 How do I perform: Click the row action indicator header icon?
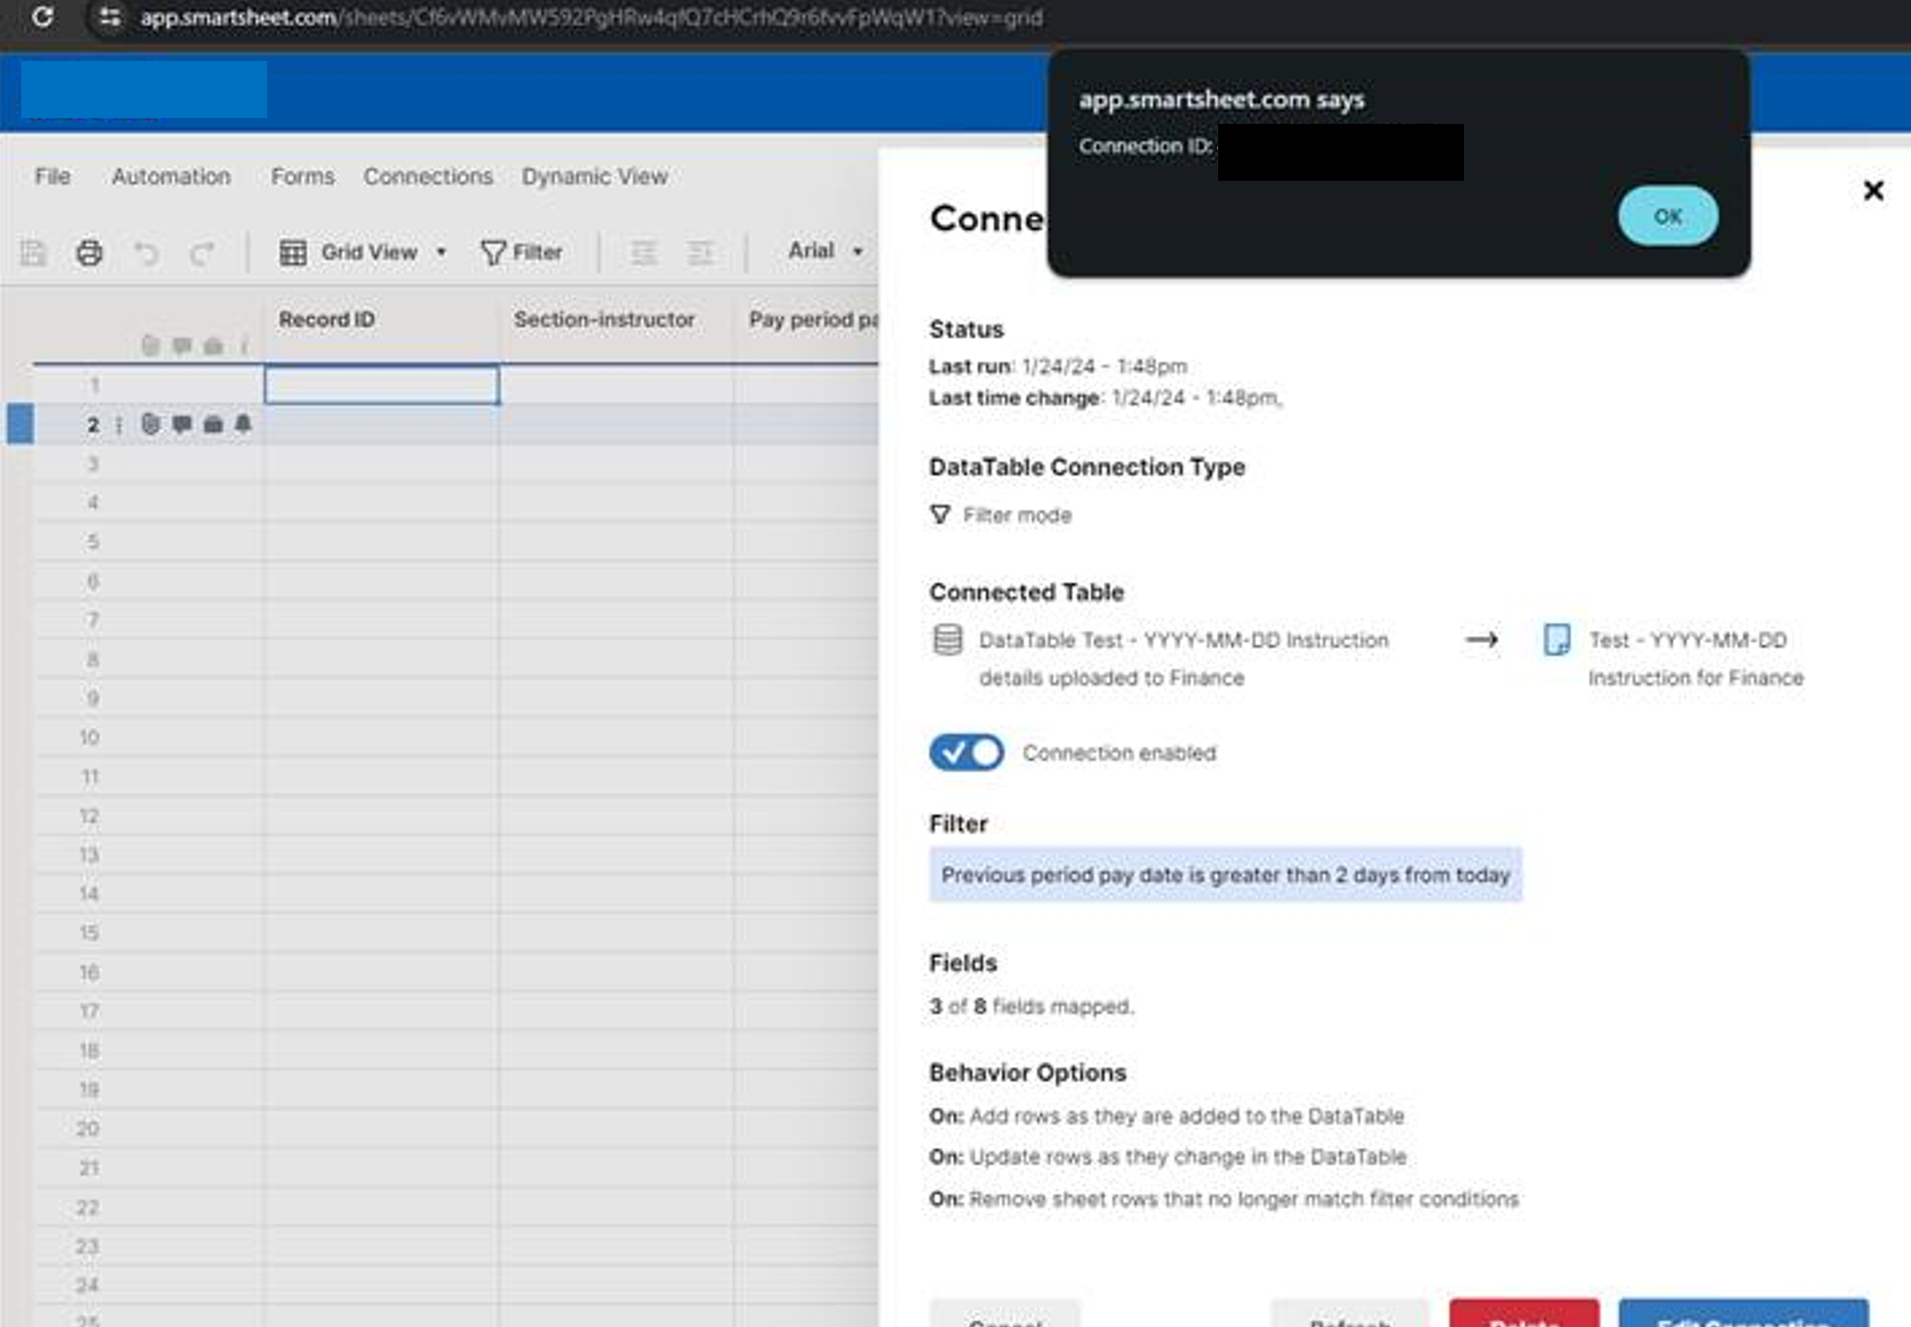point(244,345)
